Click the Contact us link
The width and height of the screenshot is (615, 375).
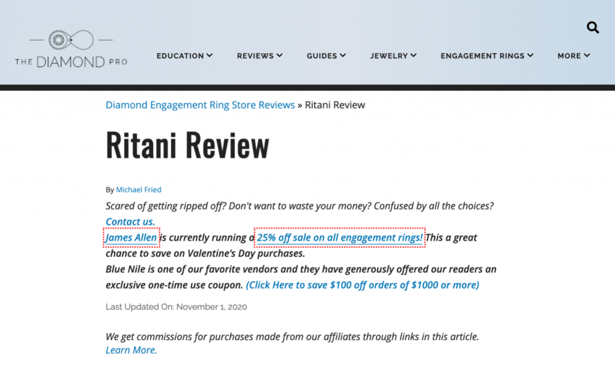(x=130, y=222)
